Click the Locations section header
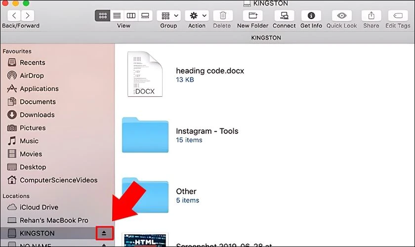415x247 pixels. tap(16, 196)
